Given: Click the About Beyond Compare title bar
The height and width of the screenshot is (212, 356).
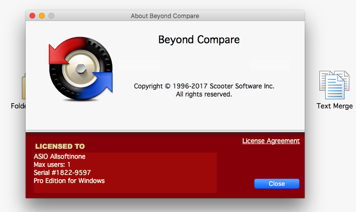Looking at the screenshot, I should (164, 16).
